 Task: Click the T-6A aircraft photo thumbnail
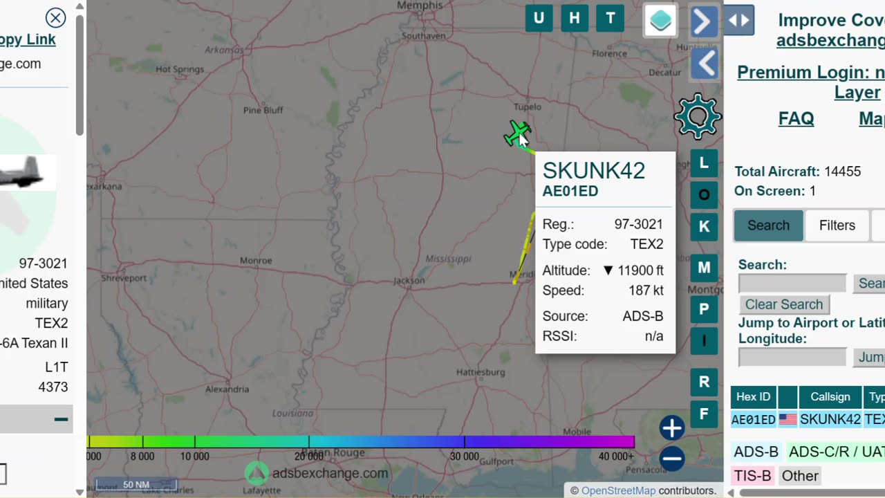tap(28, 172)
